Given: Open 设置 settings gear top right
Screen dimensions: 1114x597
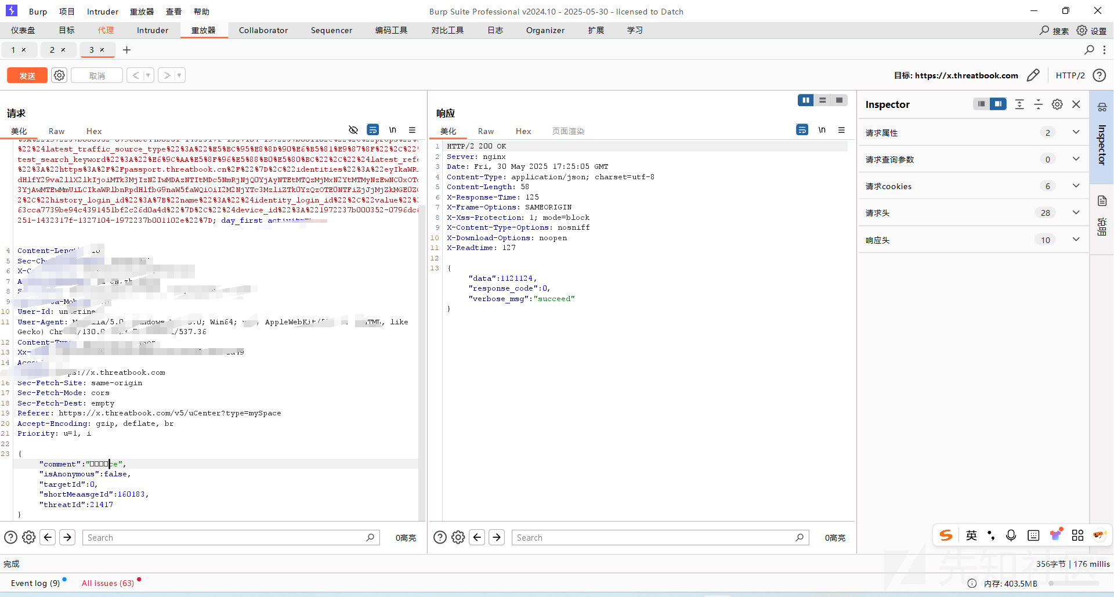Looking at the screenshot, I should click(1091, 31).
